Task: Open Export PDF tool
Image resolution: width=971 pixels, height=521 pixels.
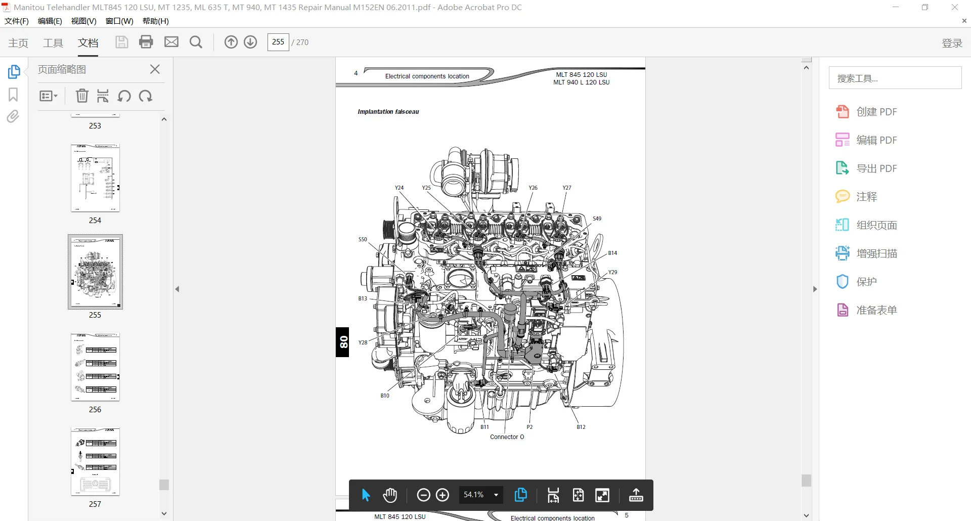Action: pos(867,168)
